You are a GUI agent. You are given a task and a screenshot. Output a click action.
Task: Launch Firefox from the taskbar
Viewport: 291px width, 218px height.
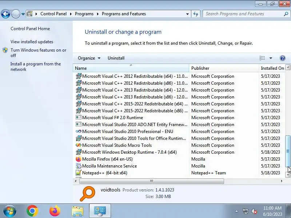[x=55, y=211]
